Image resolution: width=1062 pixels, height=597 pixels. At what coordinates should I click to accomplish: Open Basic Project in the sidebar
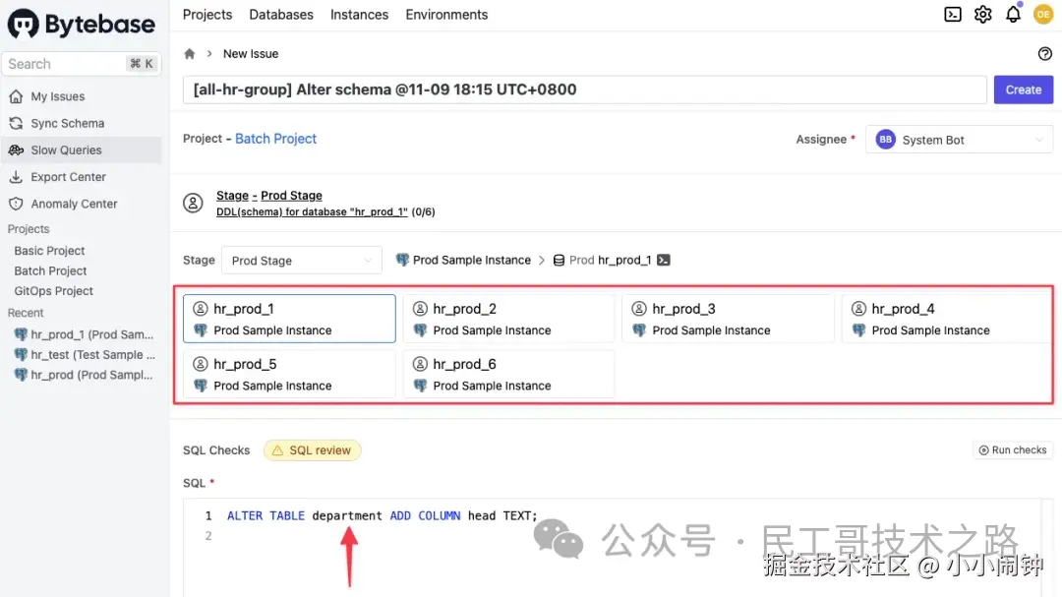49,251
